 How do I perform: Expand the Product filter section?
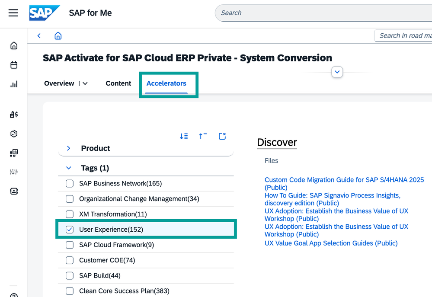click(69, 148)
